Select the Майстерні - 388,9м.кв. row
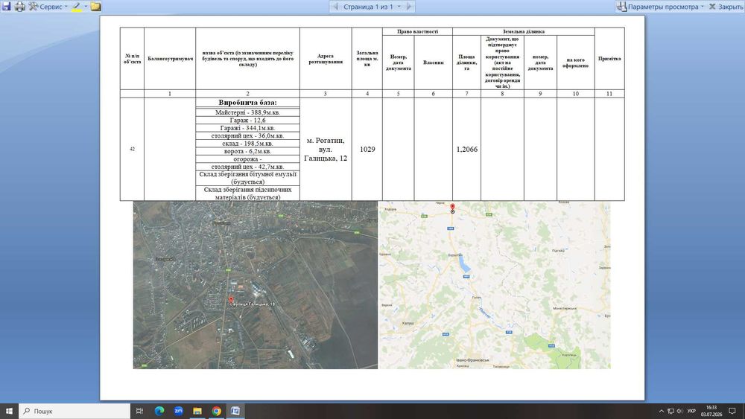Viewport: 745px width, 419px height. tap(247, 112)
